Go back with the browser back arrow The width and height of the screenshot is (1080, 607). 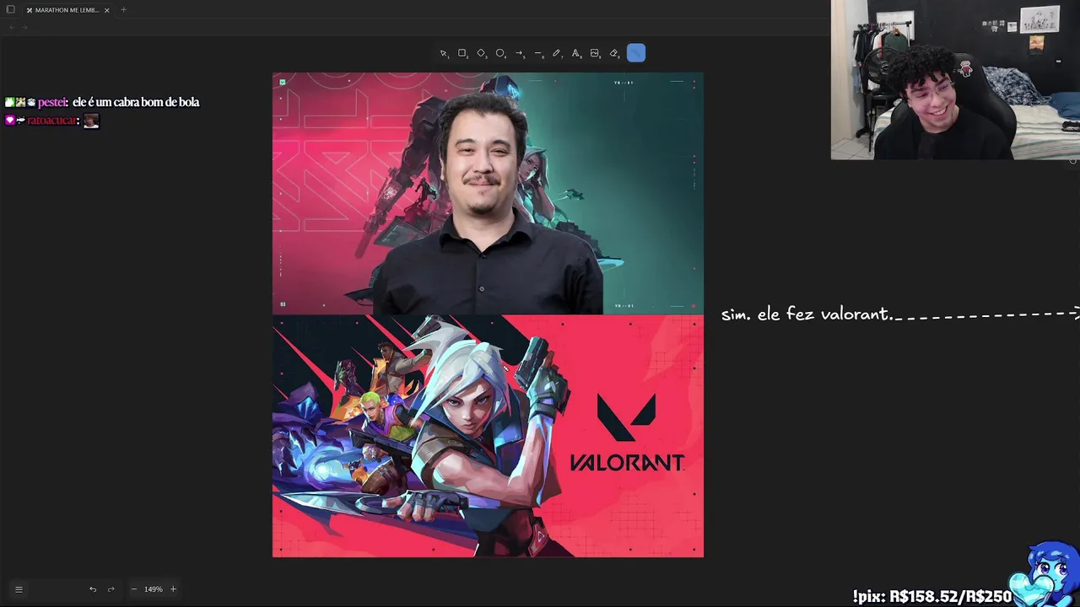12,28
